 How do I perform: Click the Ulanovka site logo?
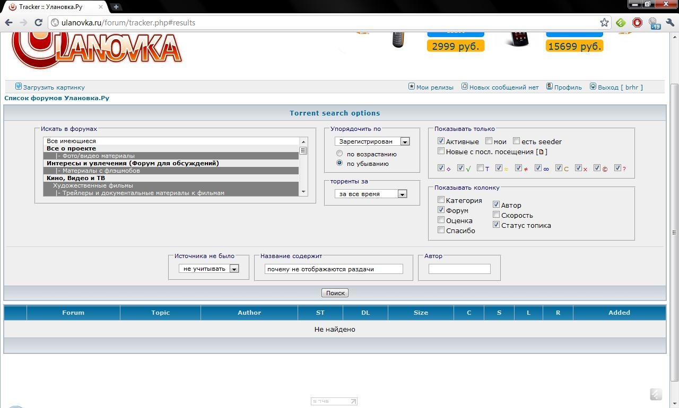tap(97, 50)
